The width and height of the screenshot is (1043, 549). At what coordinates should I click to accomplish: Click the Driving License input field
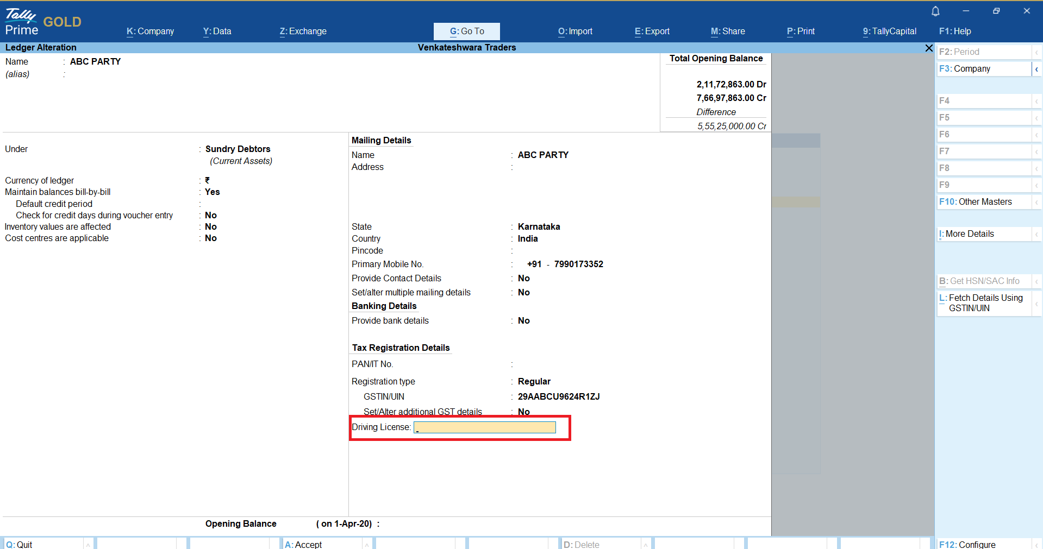484,427
